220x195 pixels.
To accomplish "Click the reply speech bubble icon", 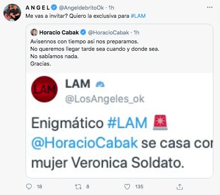I will tap(29, 186).
